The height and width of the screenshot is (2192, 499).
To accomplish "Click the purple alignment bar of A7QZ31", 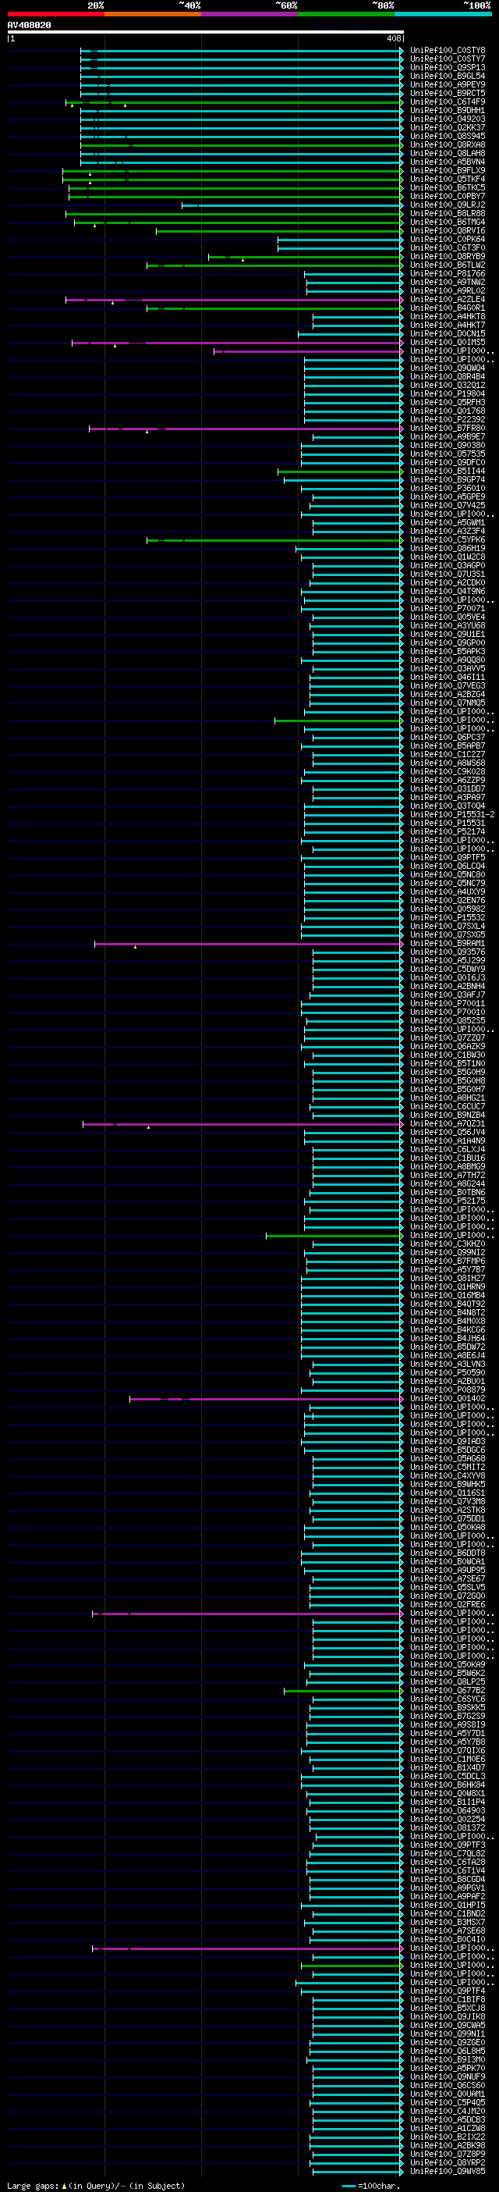I will (x=242, y=1124).
